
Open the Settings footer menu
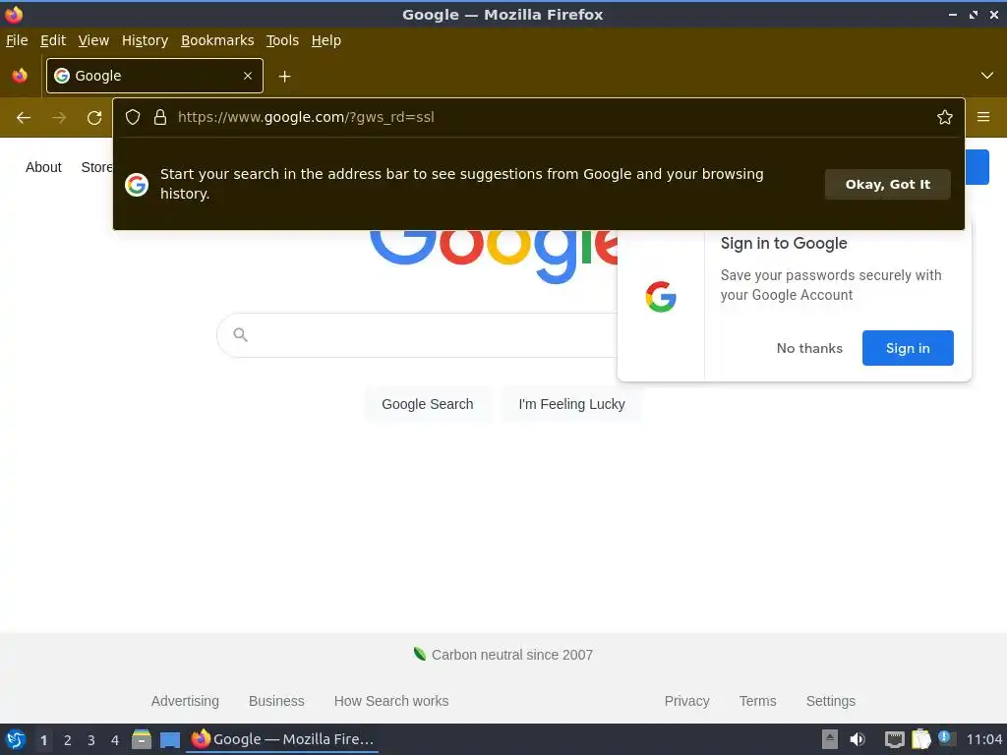pyautogui.click(x=830, y=701)
